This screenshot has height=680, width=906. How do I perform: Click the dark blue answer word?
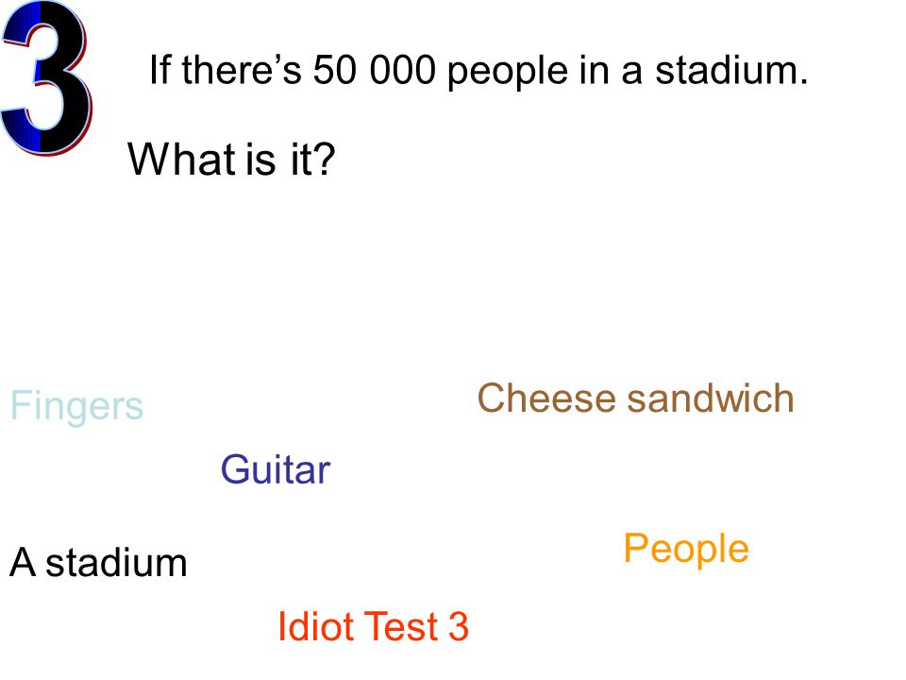click(276, 469)
